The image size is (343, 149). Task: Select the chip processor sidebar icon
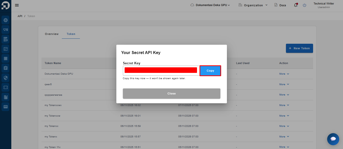[6, 58]
